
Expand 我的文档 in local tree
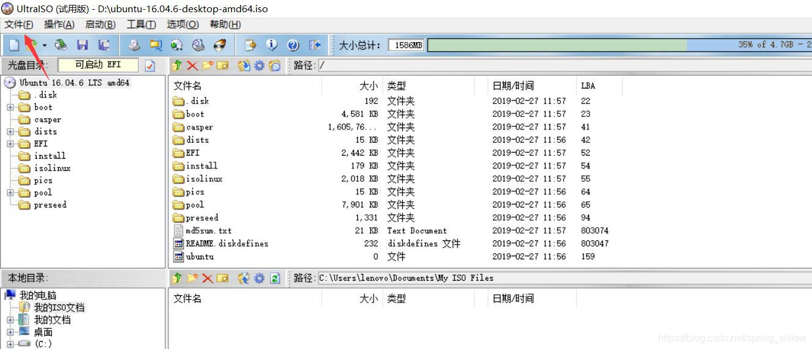(x=10, y=320)
